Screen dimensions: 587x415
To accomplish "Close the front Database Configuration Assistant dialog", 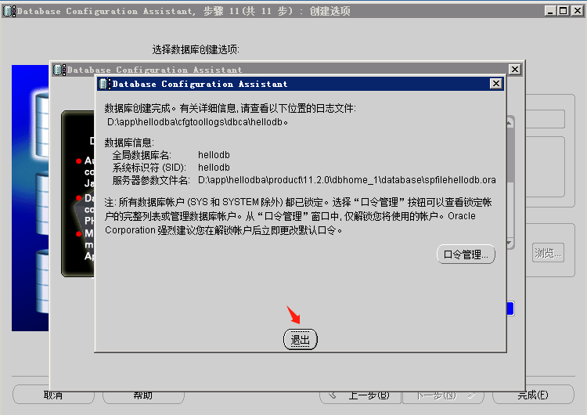I will point(496,84).
